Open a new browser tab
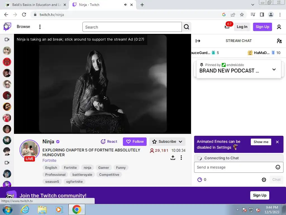 pyautogui.click(x=142, y=5)
